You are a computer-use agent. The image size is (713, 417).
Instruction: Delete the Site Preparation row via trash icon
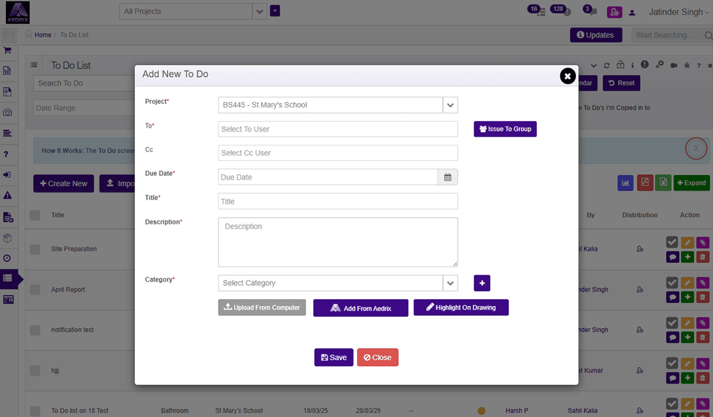[703, 257]
